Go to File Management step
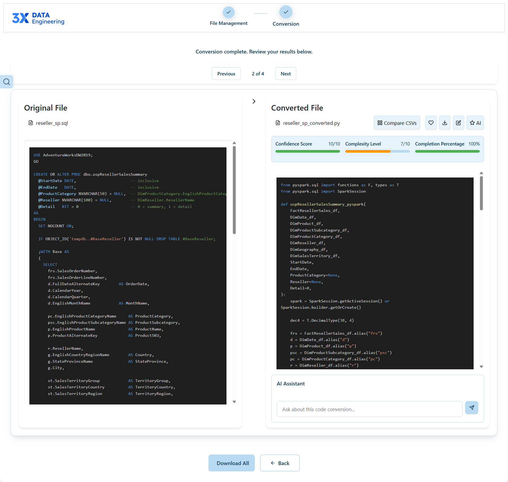This screenshot has width=508, height=482. 229,12
